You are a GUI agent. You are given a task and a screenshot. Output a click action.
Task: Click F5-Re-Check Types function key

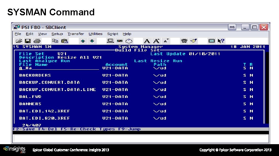click(x=88, y=129)
